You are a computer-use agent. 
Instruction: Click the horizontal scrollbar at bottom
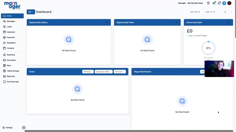pos(129,131)
